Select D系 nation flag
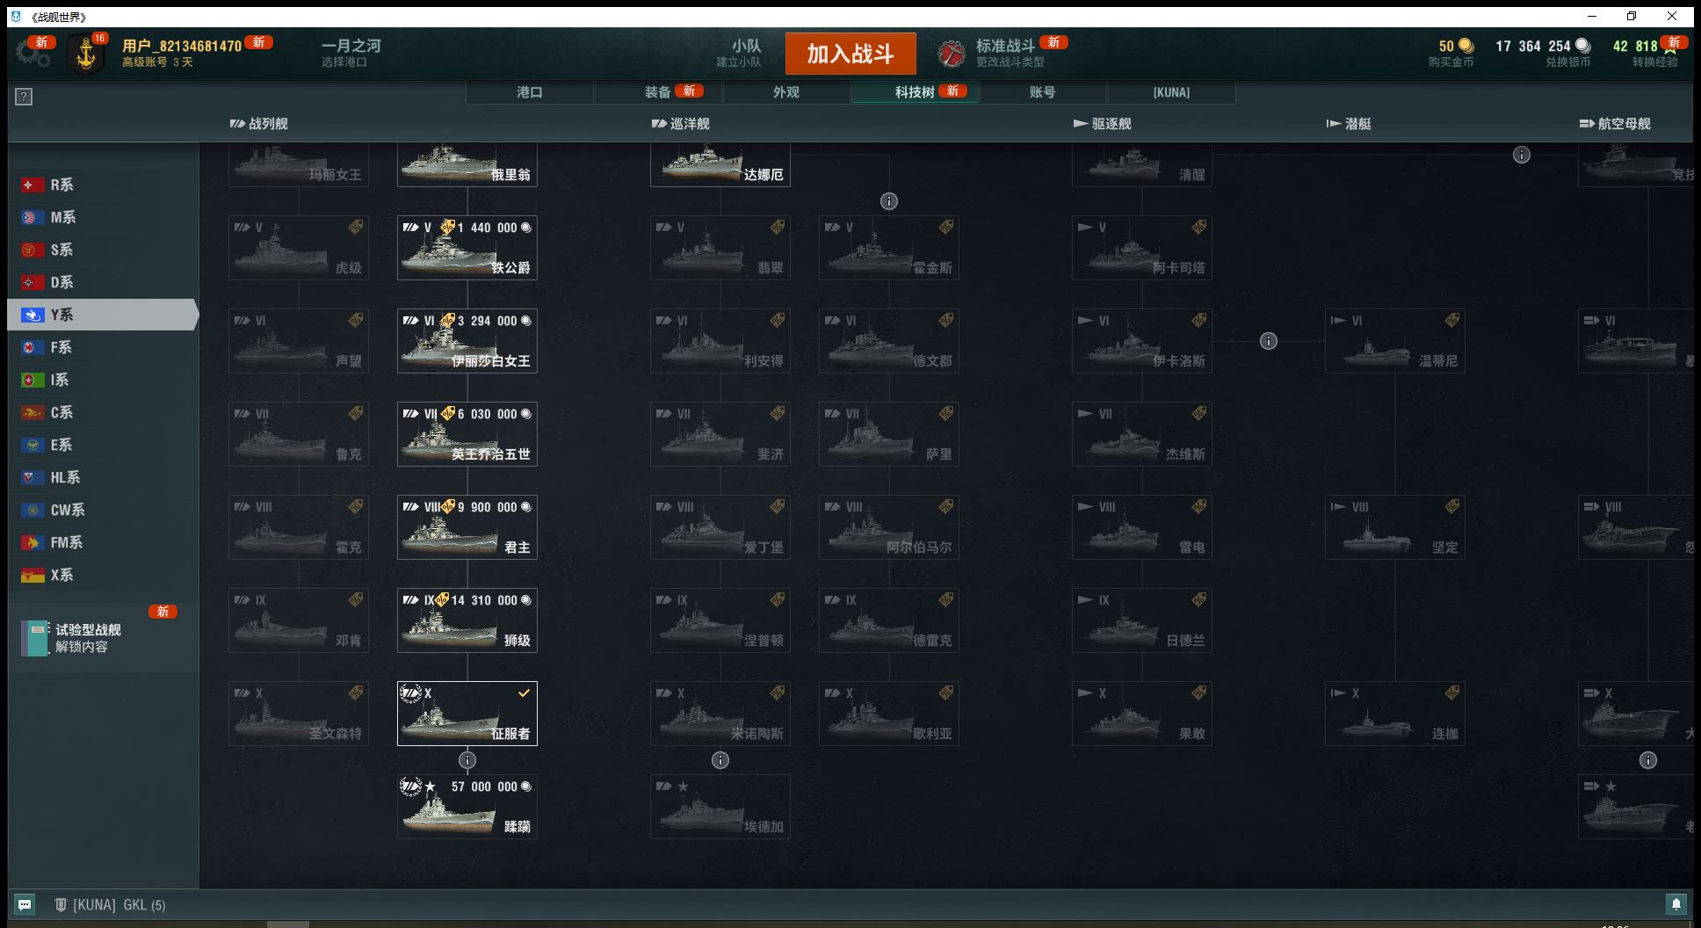Image resolution: width=1701 pixels, height=928 pixels. 33,282
